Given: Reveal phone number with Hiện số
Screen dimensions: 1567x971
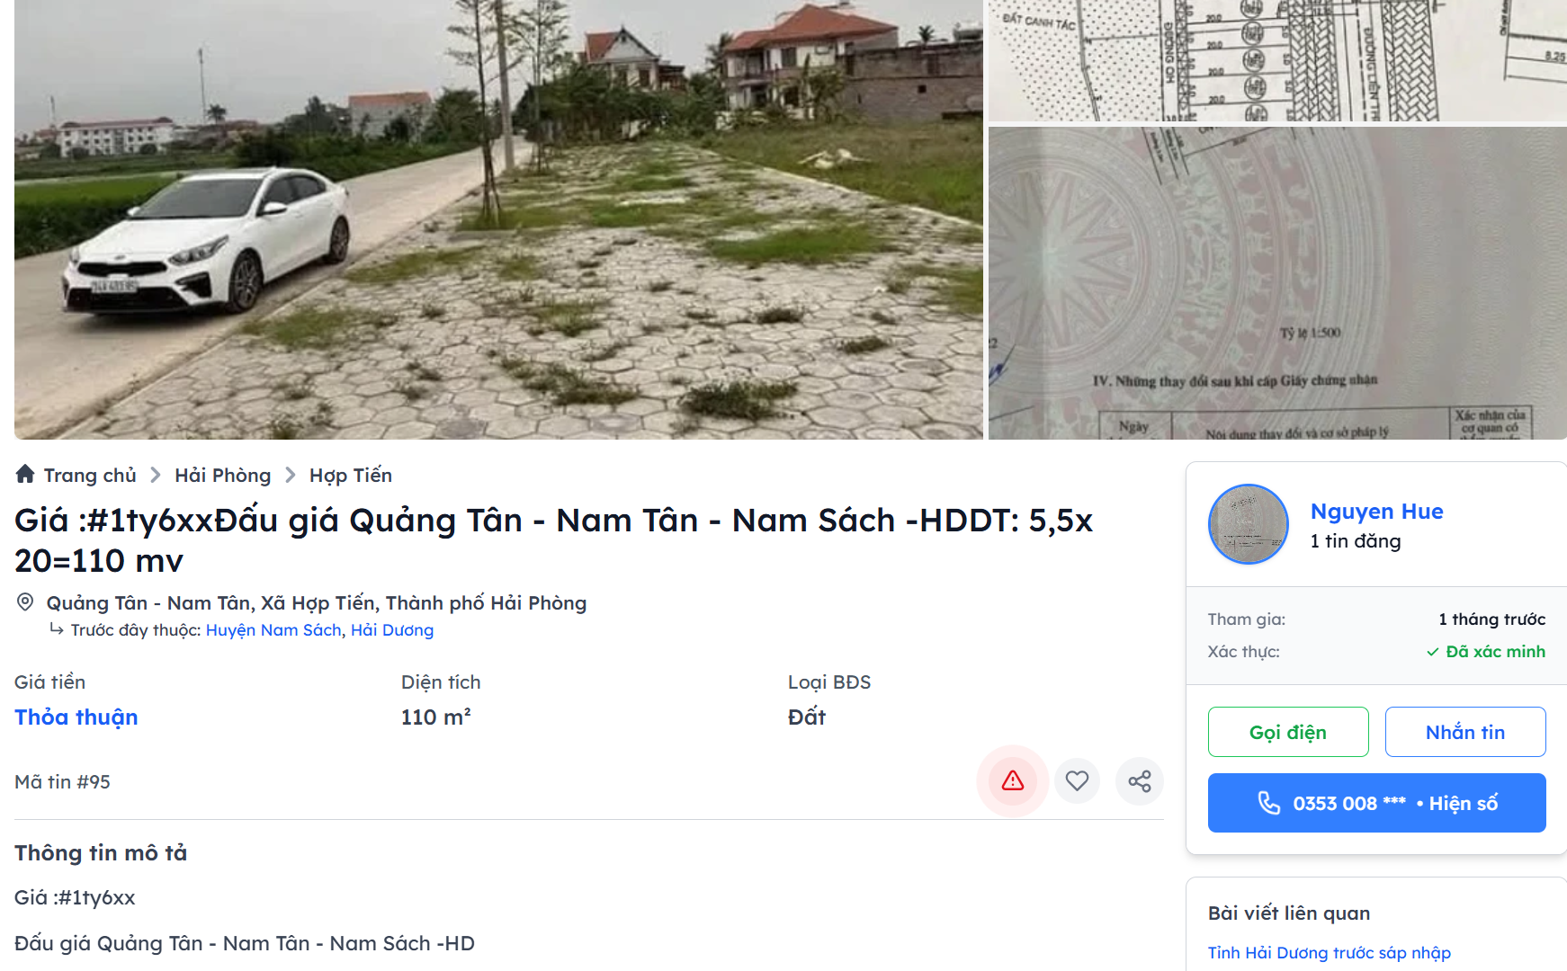Looking at the screenshot, I should 1464,803.
